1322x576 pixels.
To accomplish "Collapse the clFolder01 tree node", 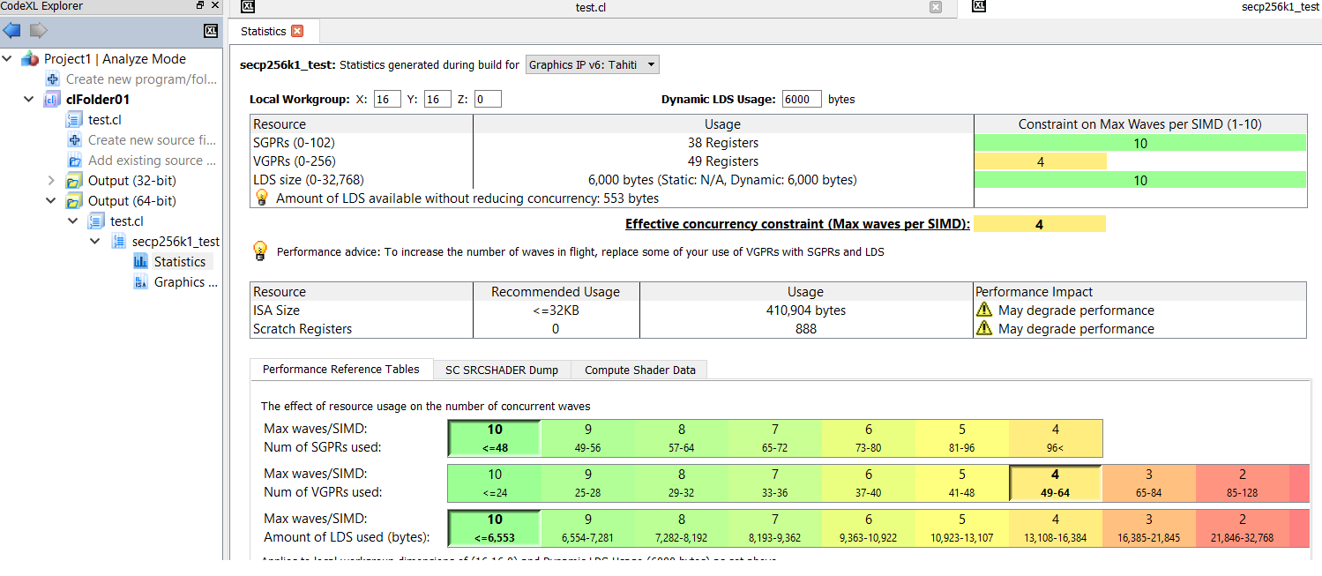I will point(30,100).
